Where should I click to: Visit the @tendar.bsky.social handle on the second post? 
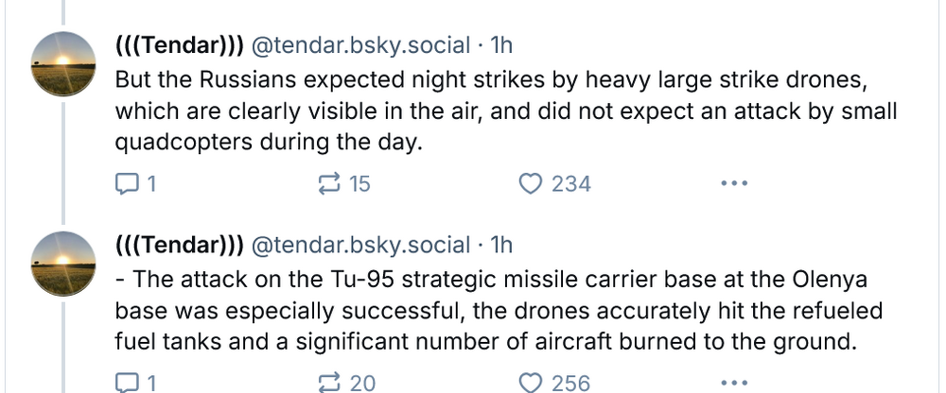[360, 246]
